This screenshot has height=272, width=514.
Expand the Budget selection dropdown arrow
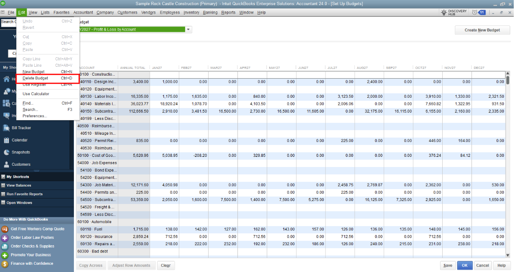189,30
